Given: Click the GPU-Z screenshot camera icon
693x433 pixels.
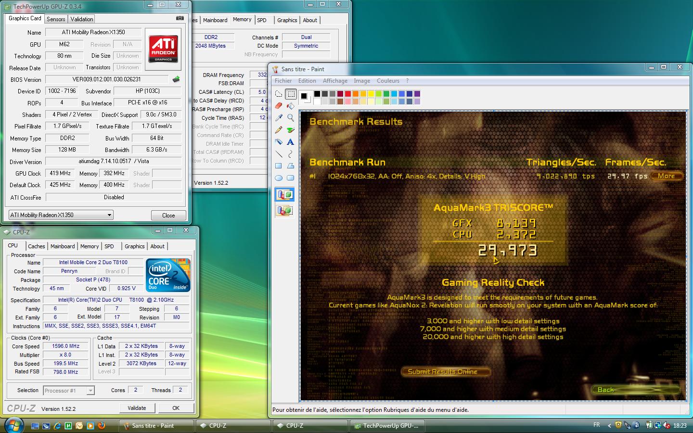Looking at the screenshot, I should [x=180, y=18].
